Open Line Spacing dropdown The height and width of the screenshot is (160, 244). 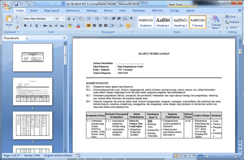(113, 26)
